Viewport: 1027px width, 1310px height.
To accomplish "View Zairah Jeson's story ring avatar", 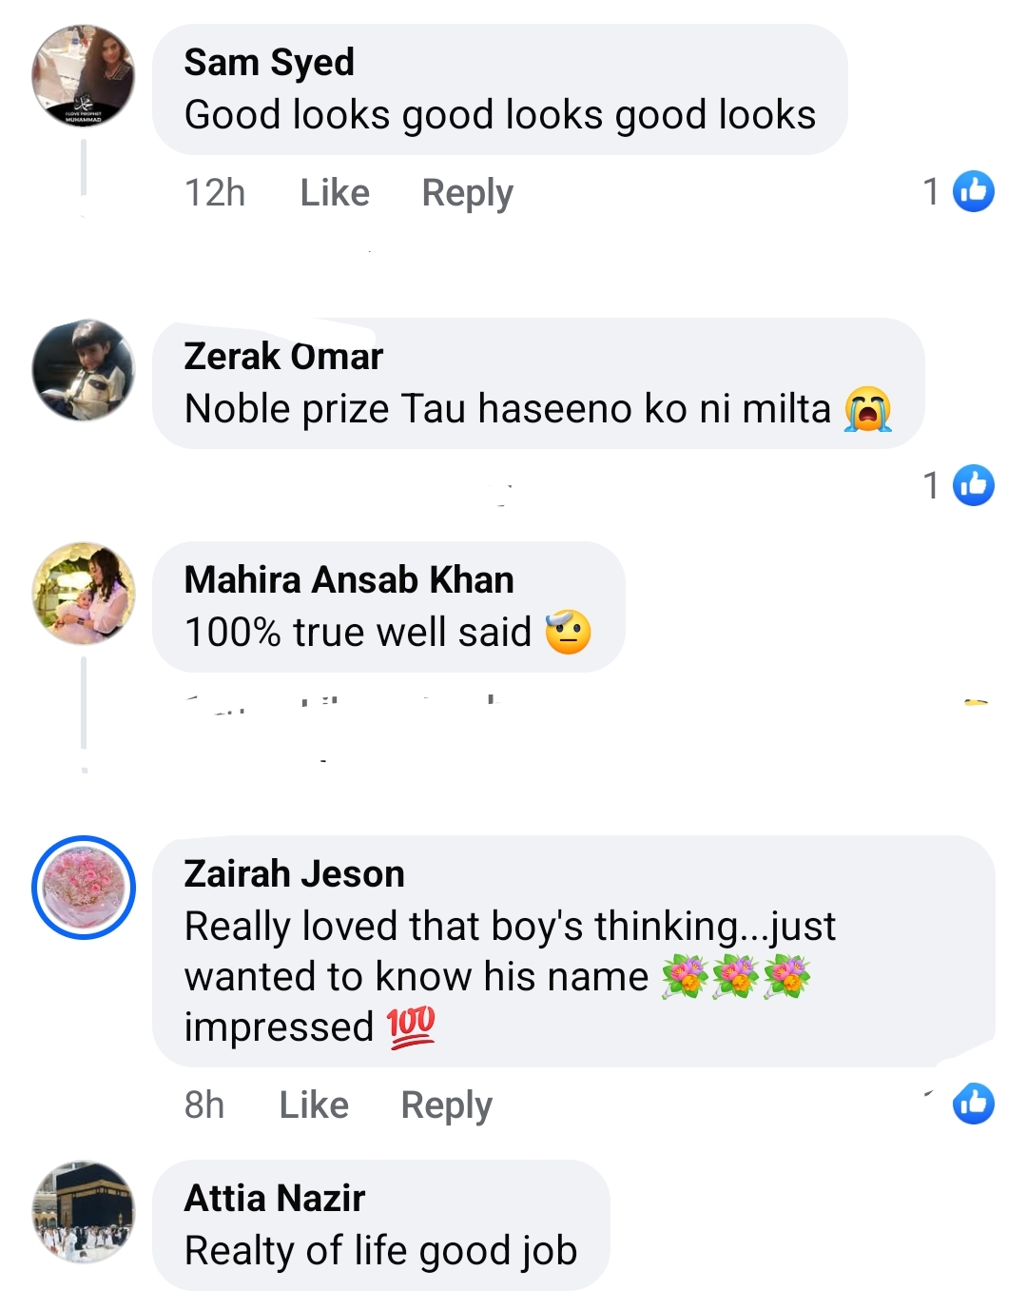I will [84, 888].
